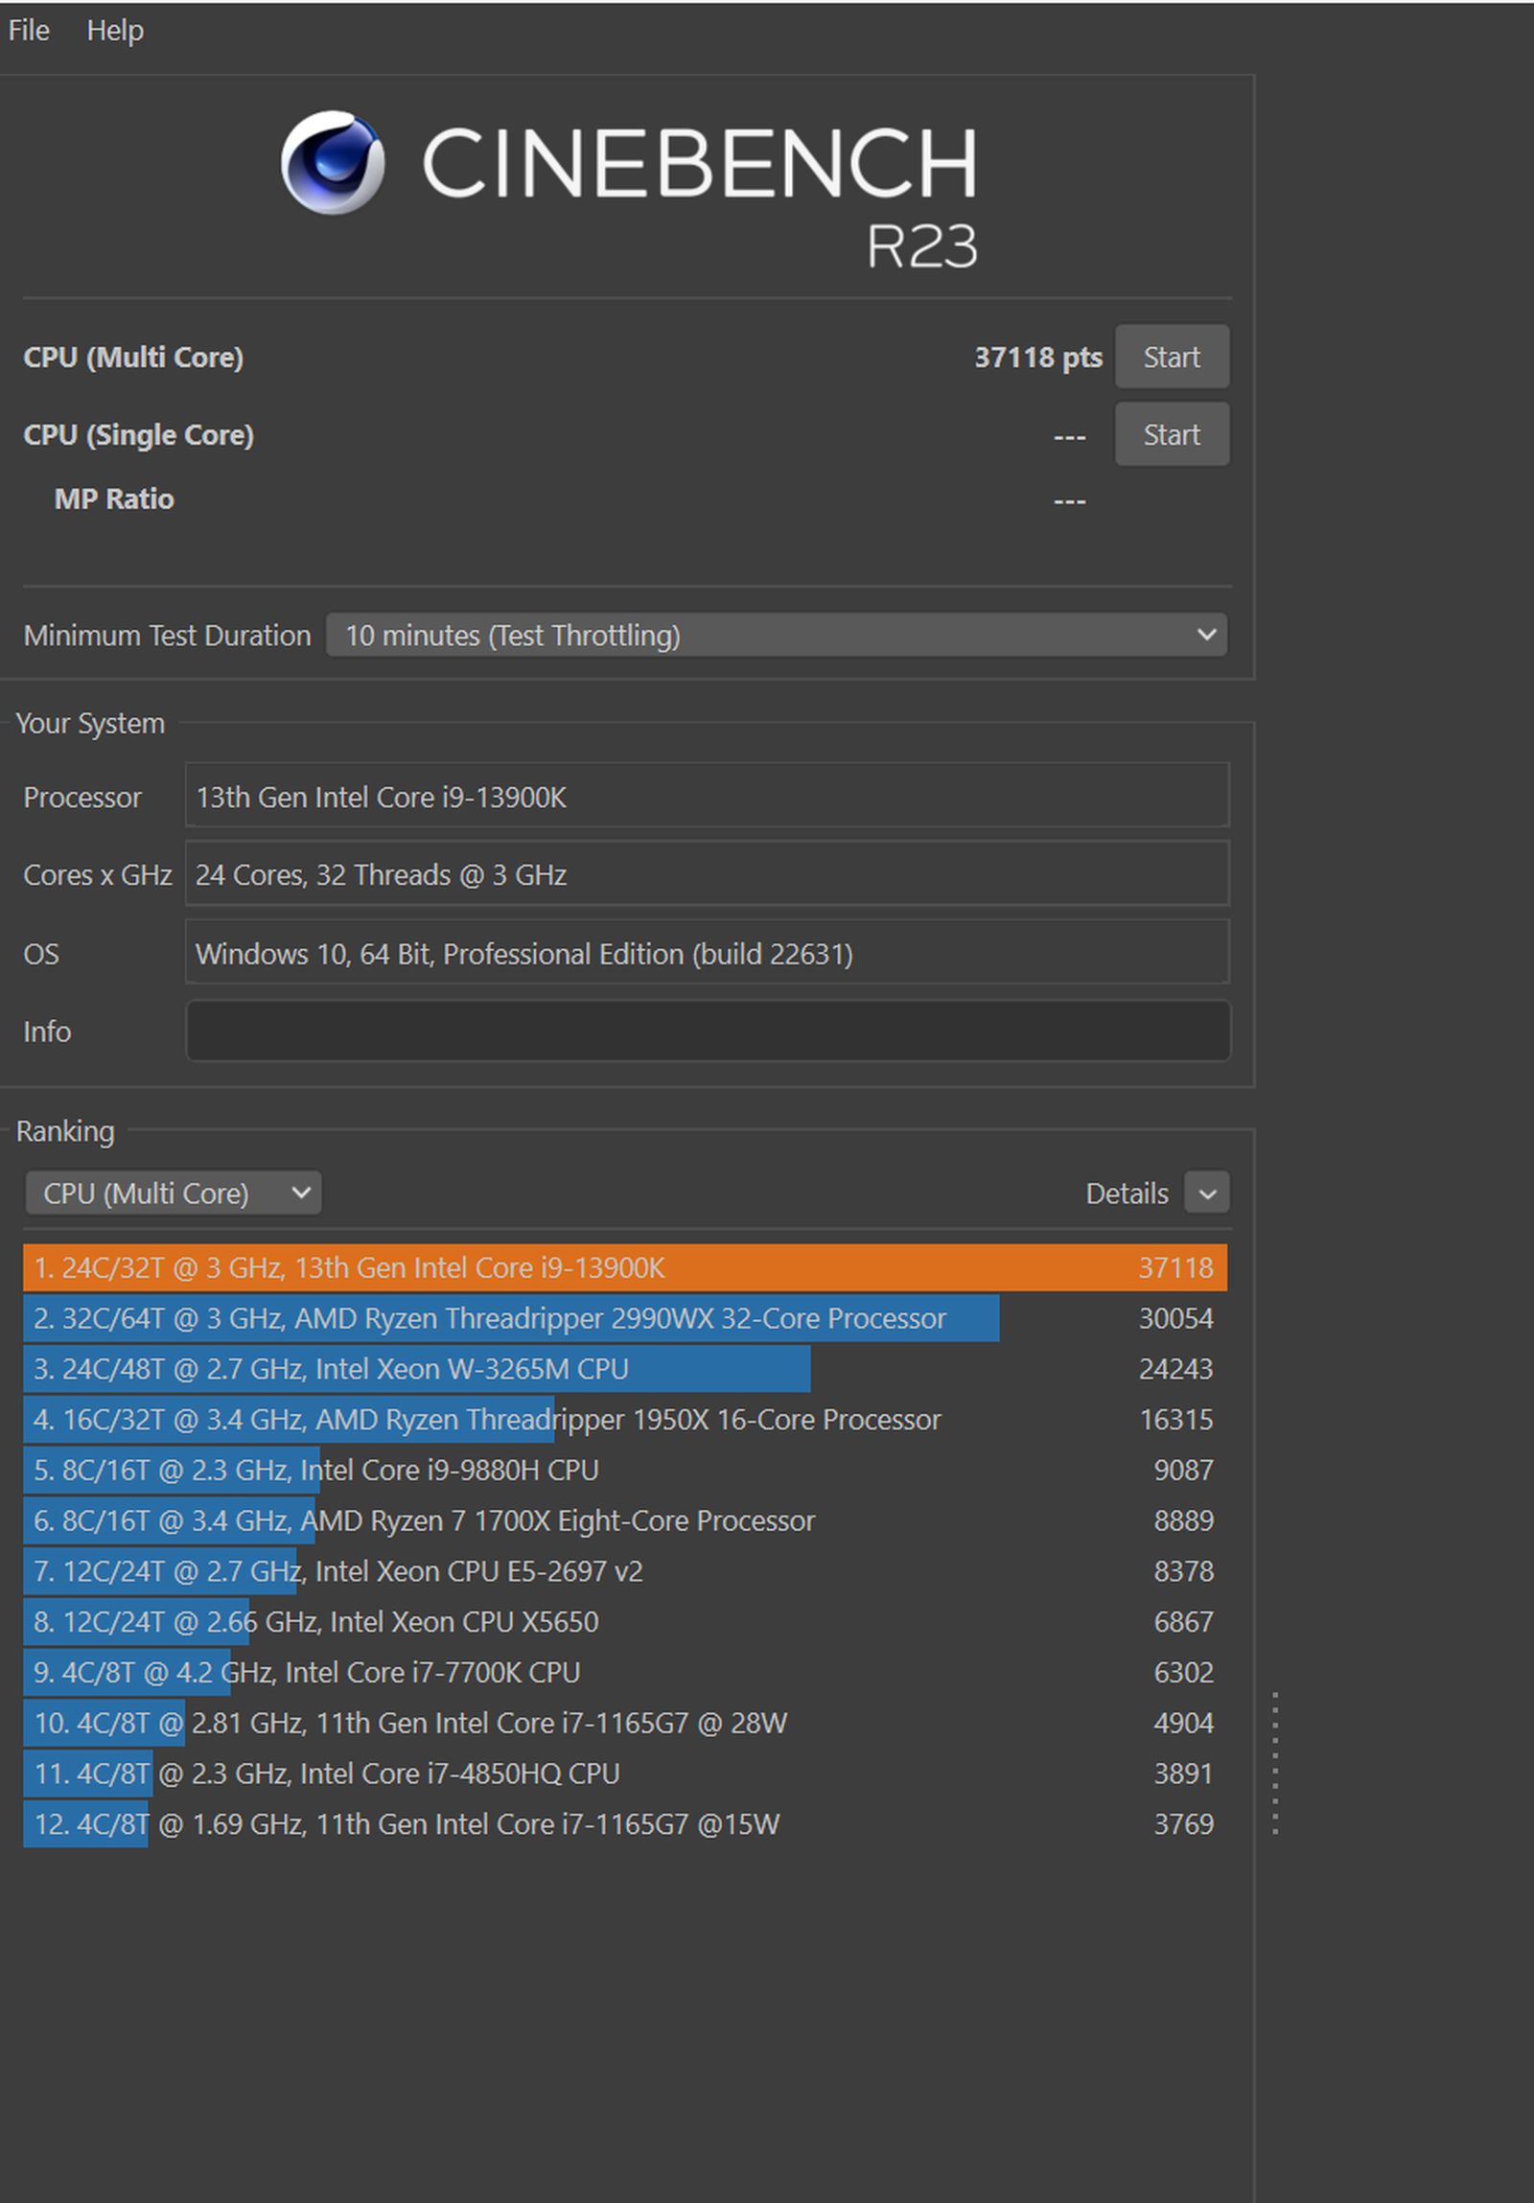The height and width of the screenshot is (2203, 1534).
Task: Click the Processor field showing i9-13900K
Action: pyautogui.click(x=708, y=797)
